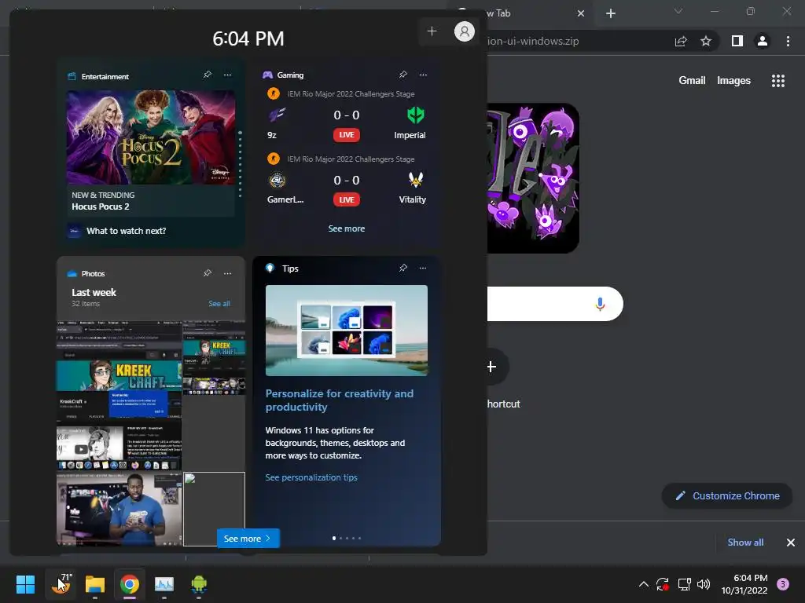Viewport: 805px width, 603px height.
Task: Pin the Photos widget
Action: [208, 273]
